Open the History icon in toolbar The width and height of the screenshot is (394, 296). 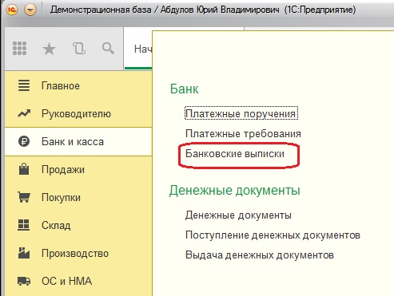[x=79, y=49]
